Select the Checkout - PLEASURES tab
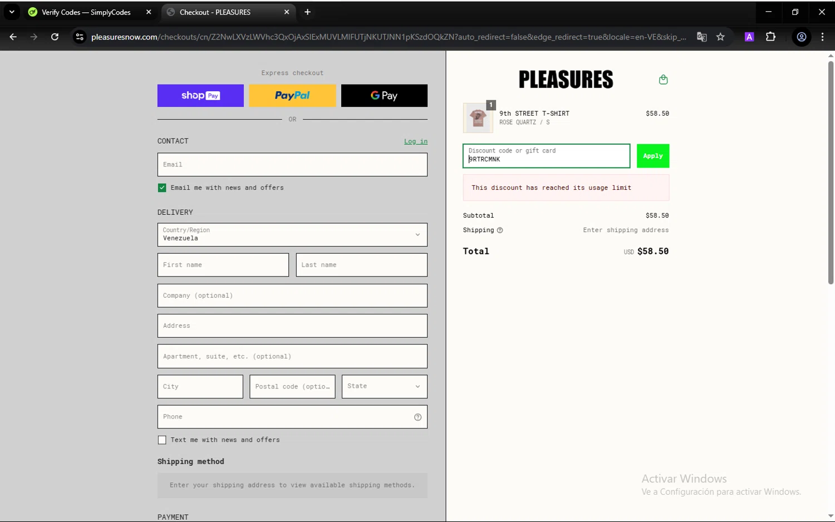835x522 pixels. 228,12
